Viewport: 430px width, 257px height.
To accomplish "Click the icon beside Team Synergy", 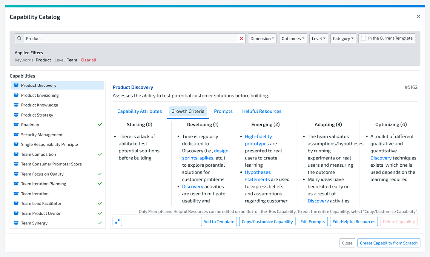I will tap(16, 223).
